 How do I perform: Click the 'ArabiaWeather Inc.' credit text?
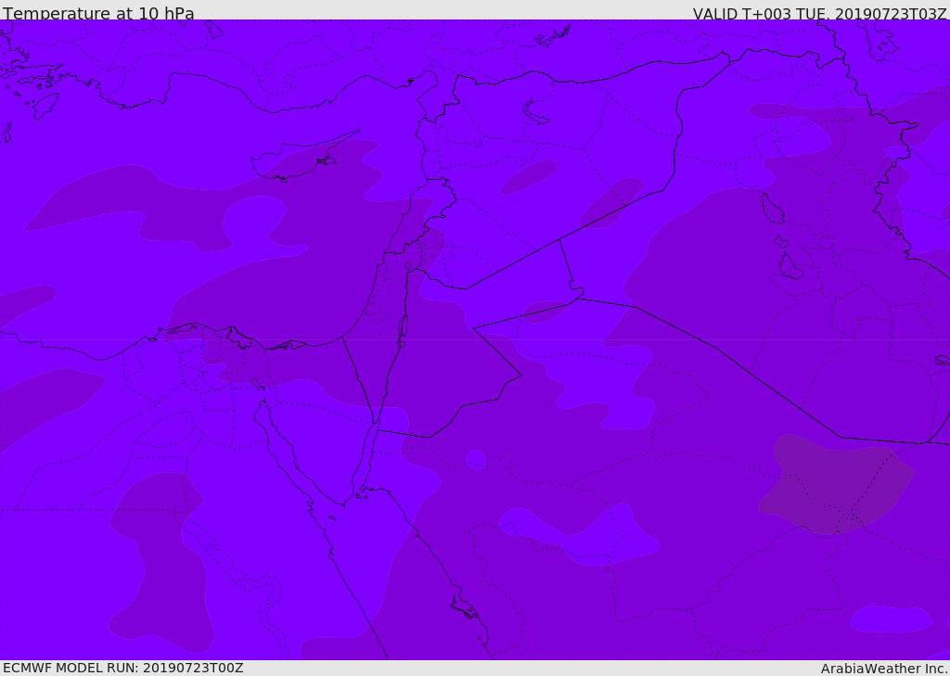(885, 669)
